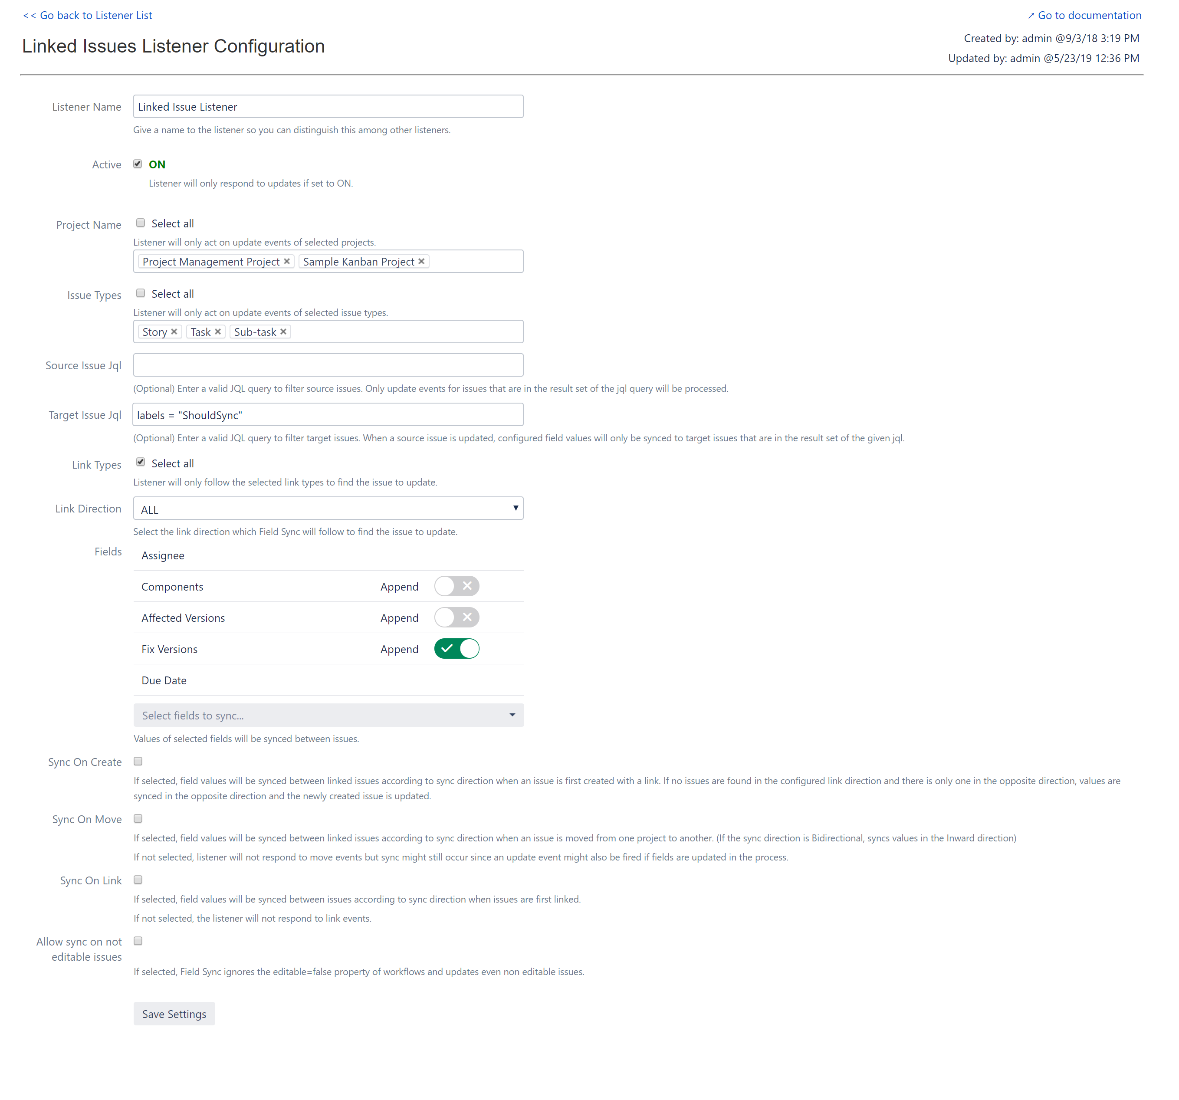Screen dimensions: 1179x1100
Task: Remove the Story issue type
Action: 174,332
